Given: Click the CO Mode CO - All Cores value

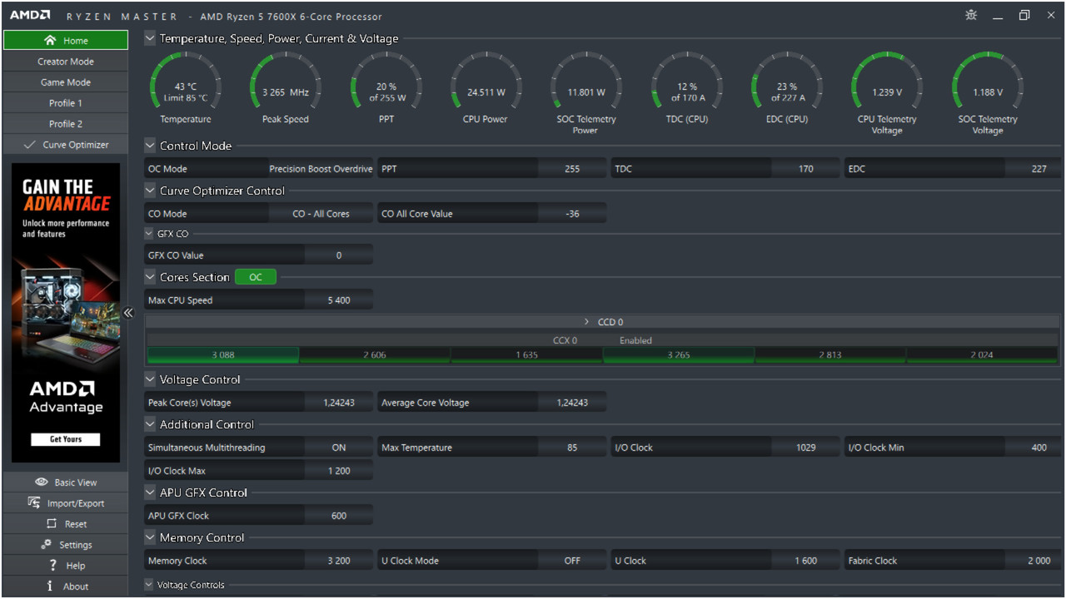Looking at the screenshot, I should click(x=321, y=214).
